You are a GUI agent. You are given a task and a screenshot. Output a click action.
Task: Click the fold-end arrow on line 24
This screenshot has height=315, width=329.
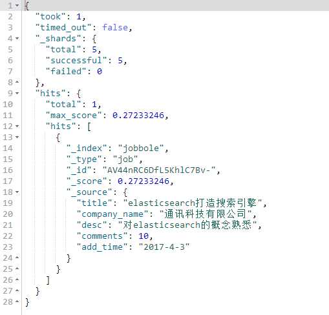point(17,258)
